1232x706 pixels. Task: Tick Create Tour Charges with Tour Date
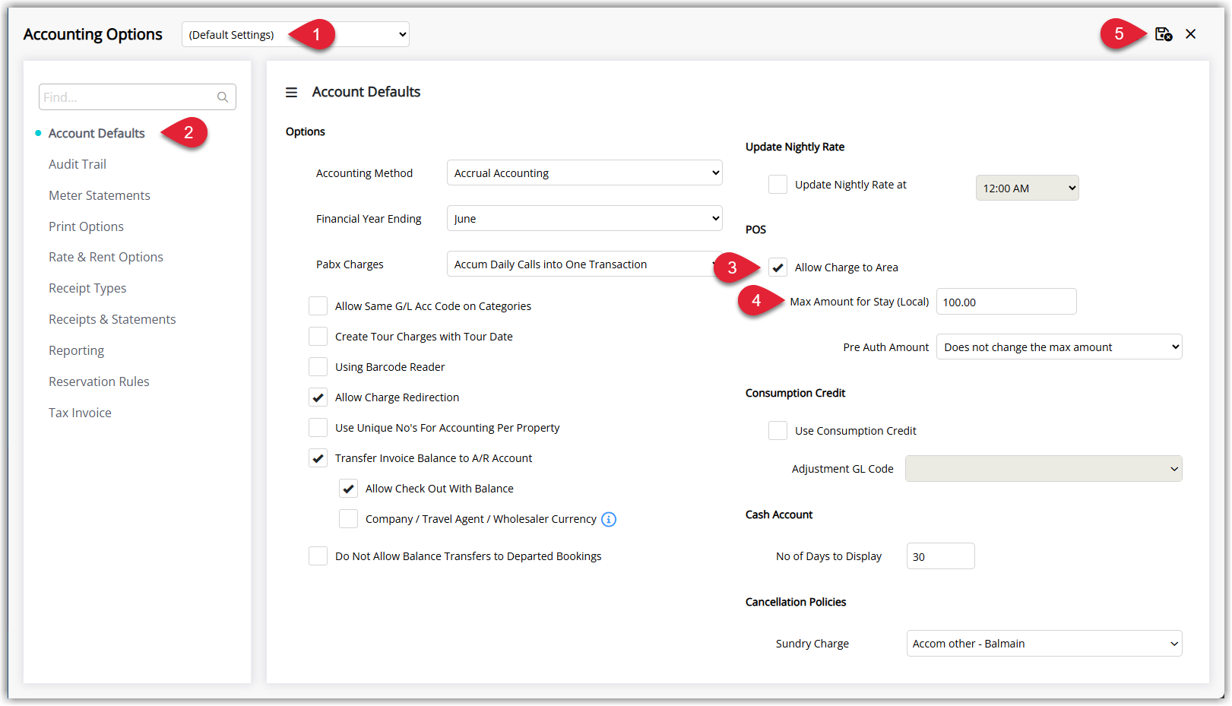(318, 337)
